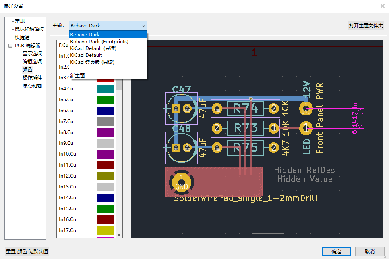Choose Behave Dark (Footprints) theme

(108, 42)
